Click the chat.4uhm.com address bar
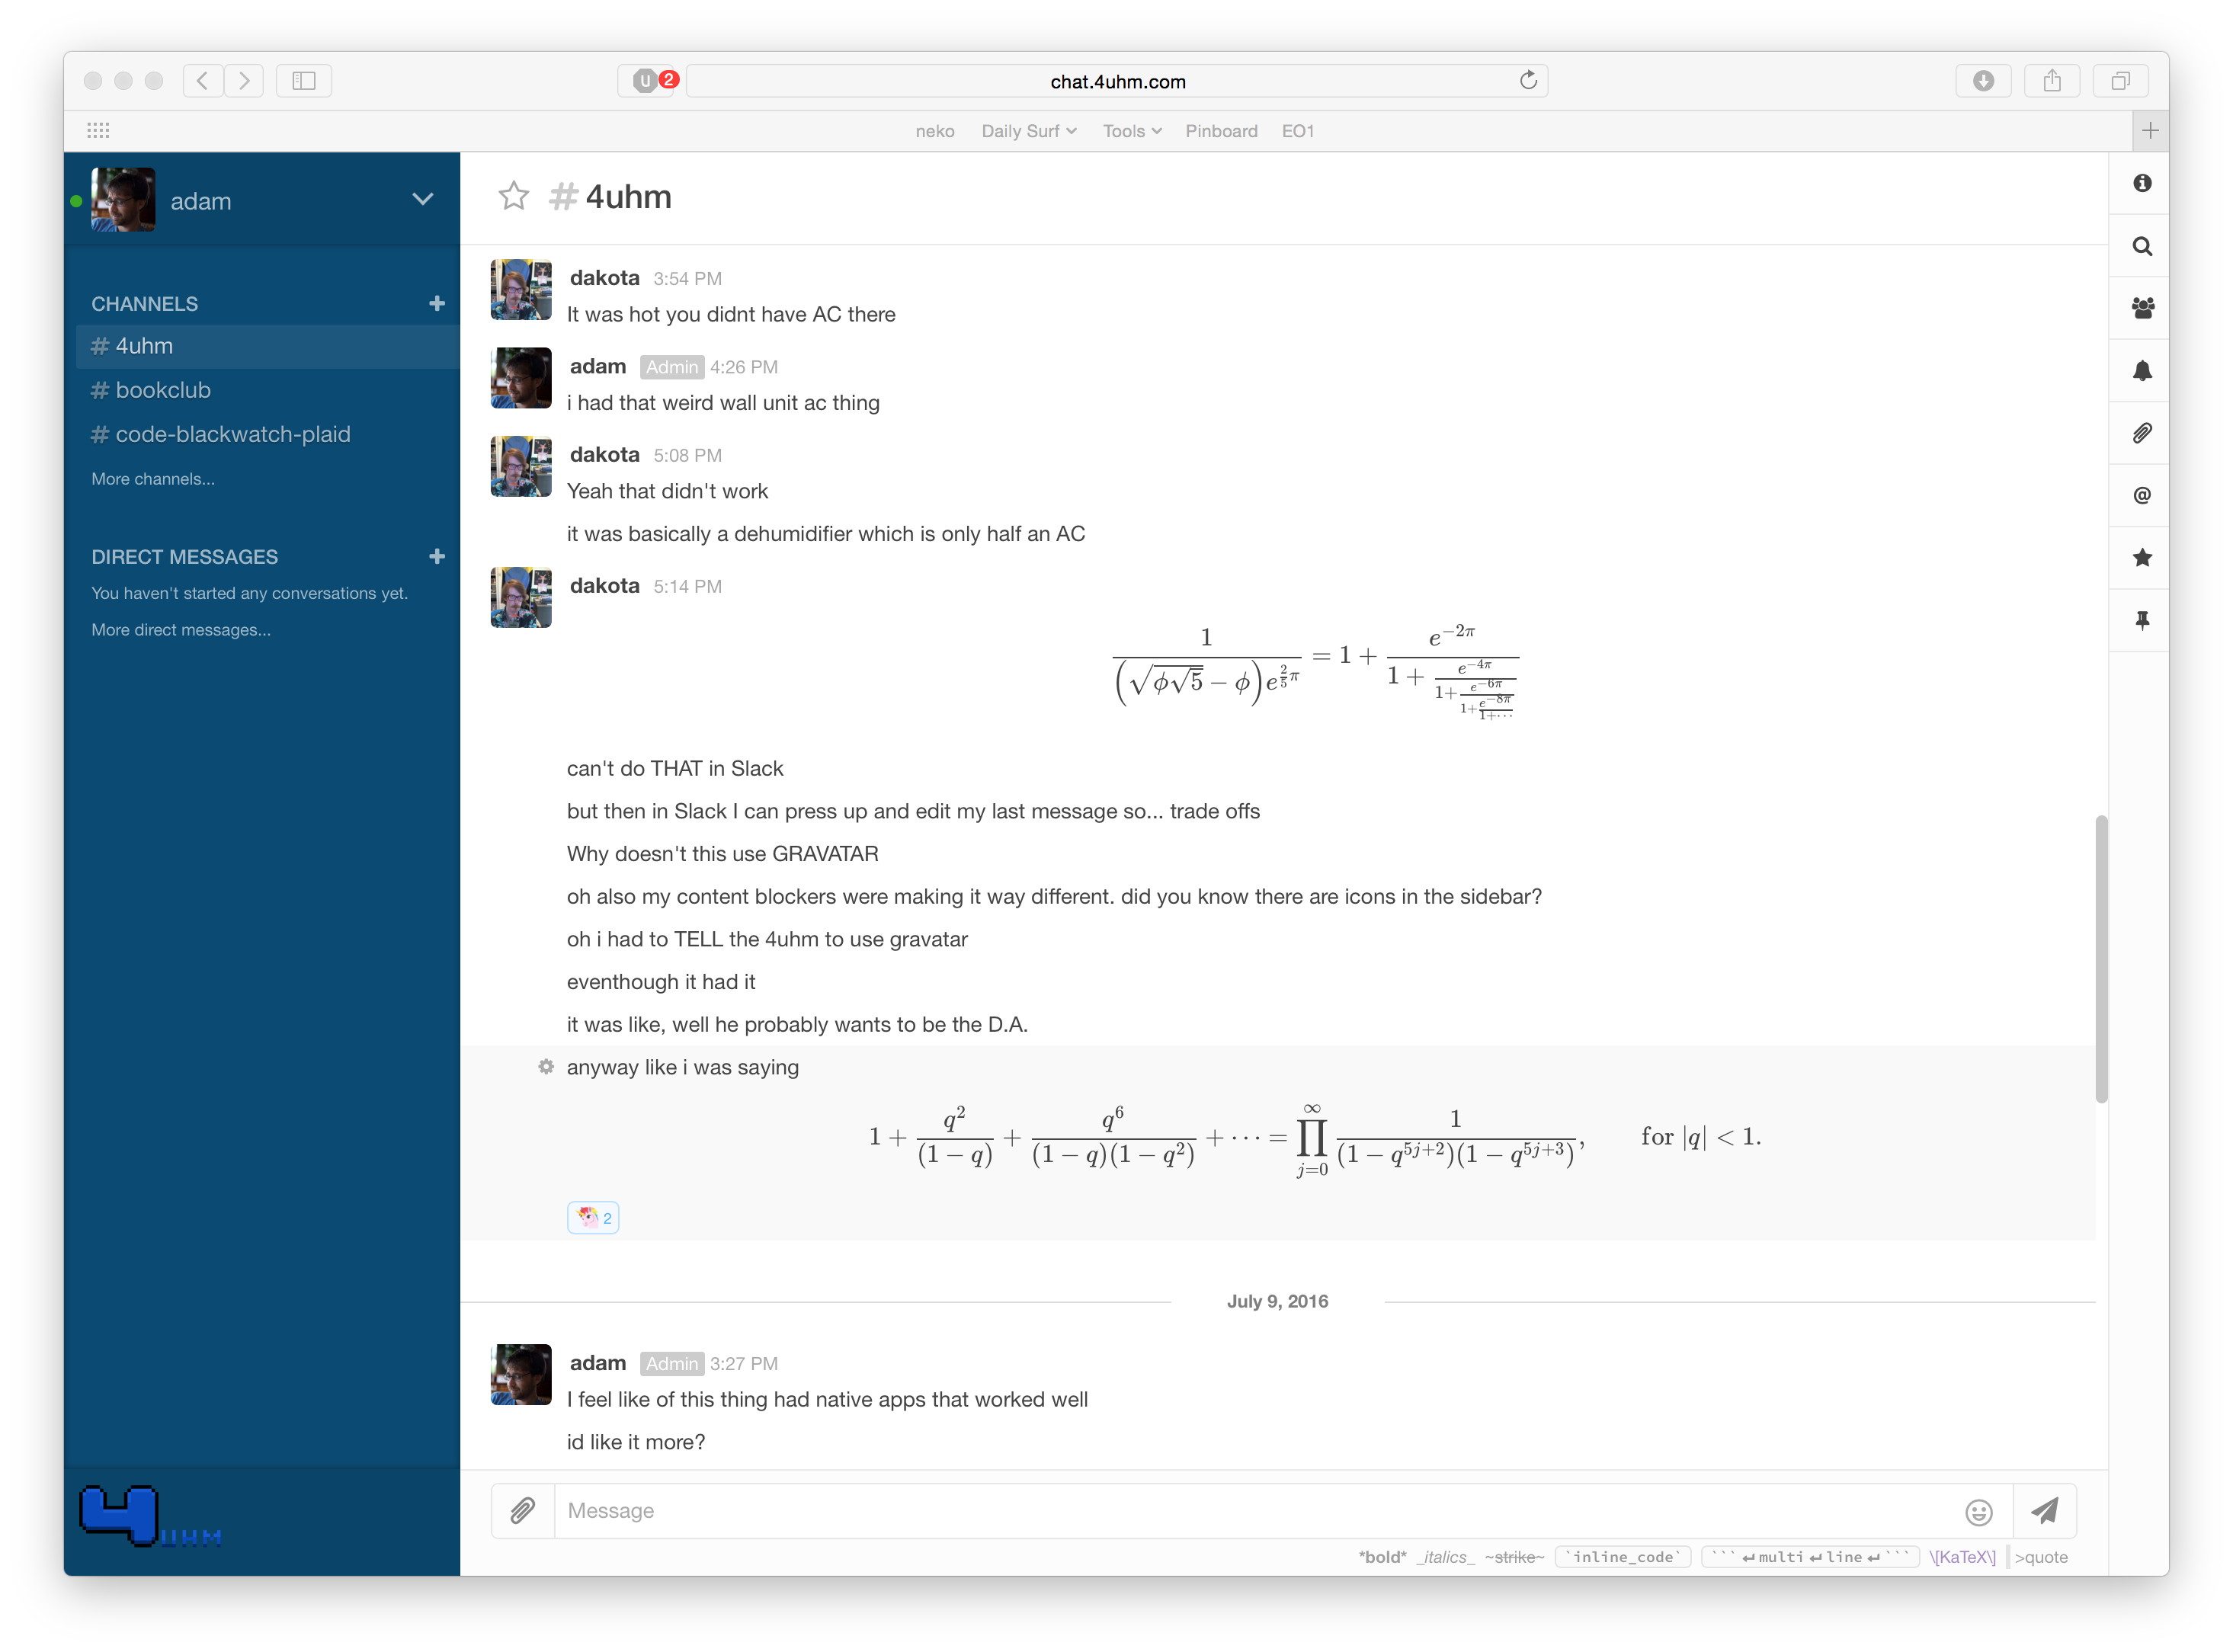 point(1117,81)
